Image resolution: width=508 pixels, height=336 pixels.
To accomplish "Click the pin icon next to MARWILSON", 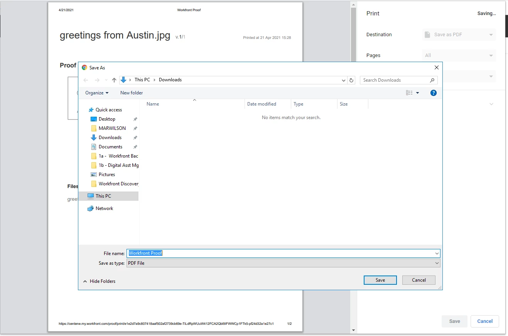I will pyautogui.click(x=135, y=128).
